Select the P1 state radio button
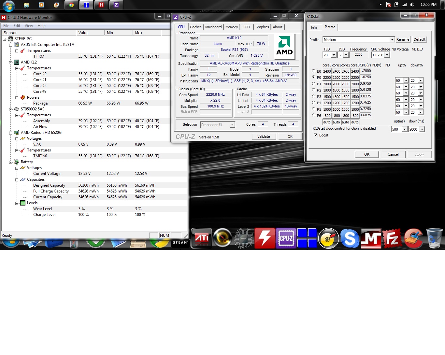Screen dimensions: 445x355 click(313, 83)
